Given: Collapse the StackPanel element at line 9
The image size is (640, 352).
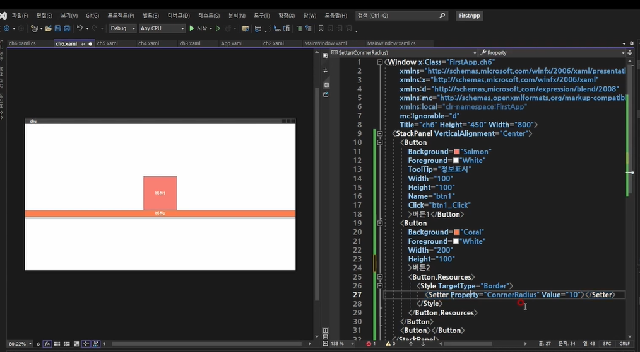Looking at the screenshot, I should (x=379, y=133).
